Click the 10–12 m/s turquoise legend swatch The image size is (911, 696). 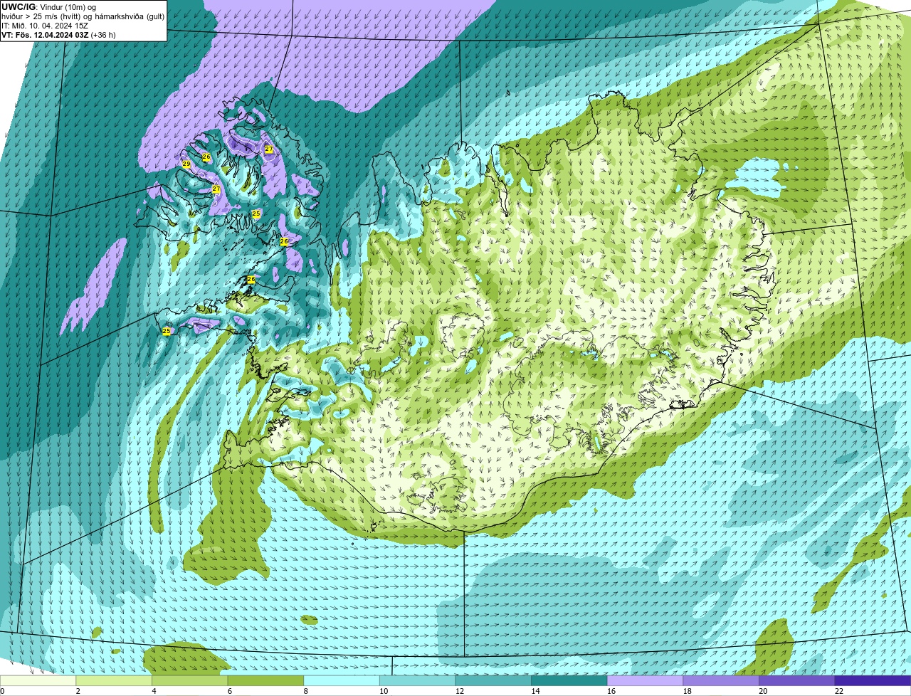point(418,681)
